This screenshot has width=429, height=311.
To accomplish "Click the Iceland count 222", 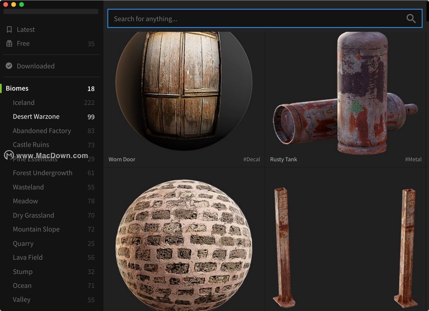I will coord(89,102).
